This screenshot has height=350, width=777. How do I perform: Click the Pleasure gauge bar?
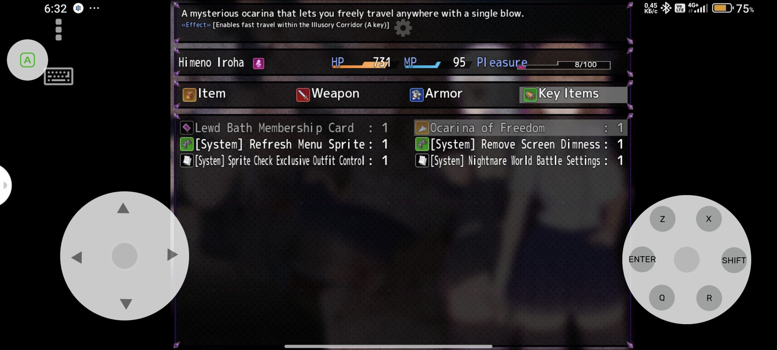click(x=564, y=65)
